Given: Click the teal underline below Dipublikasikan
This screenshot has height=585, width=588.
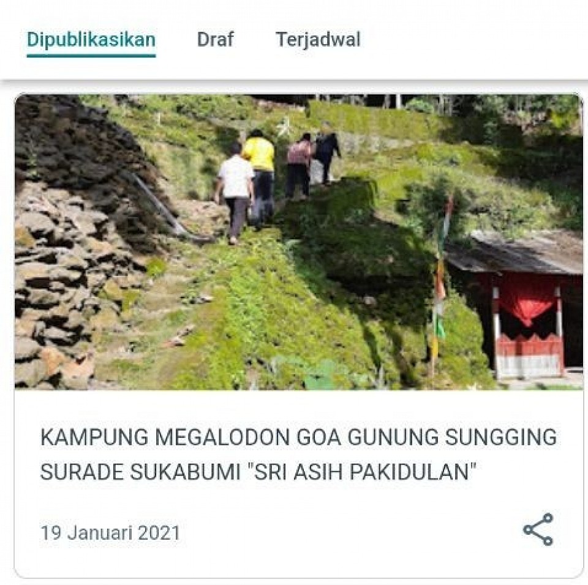Looking at the screenshot, I should coord(91,56).
